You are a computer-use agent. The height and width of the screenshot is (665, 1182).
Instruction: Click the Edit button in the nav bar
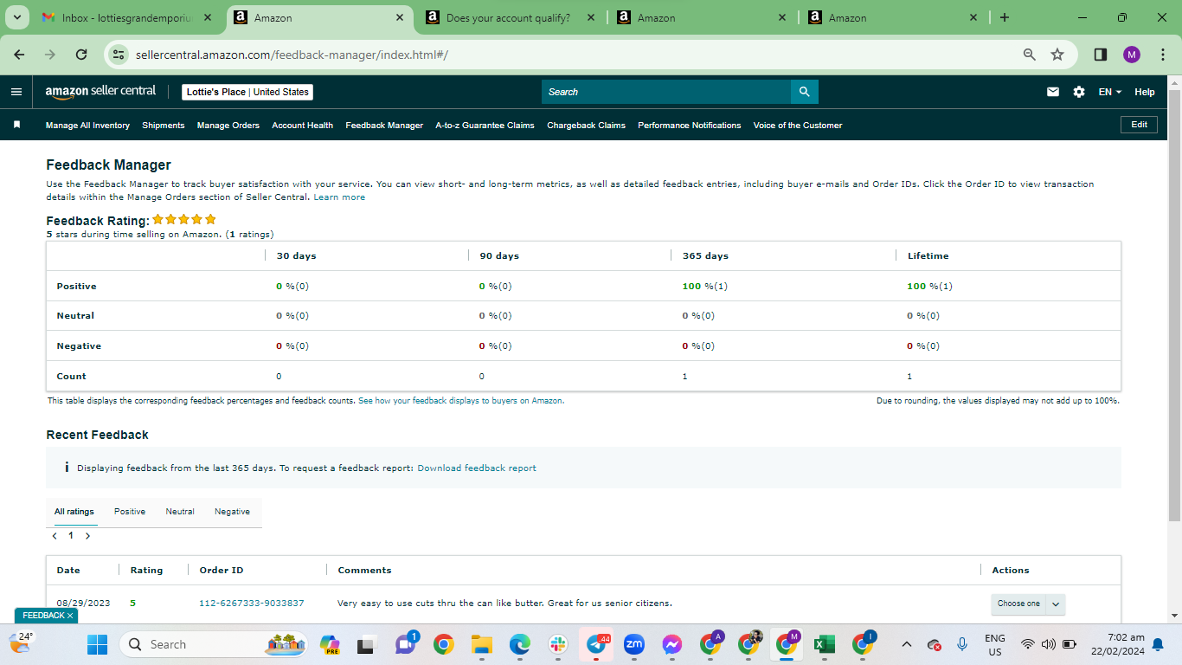1140,125
